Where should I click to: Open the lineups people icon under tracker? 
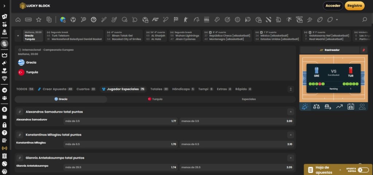[x=362, y=107]
